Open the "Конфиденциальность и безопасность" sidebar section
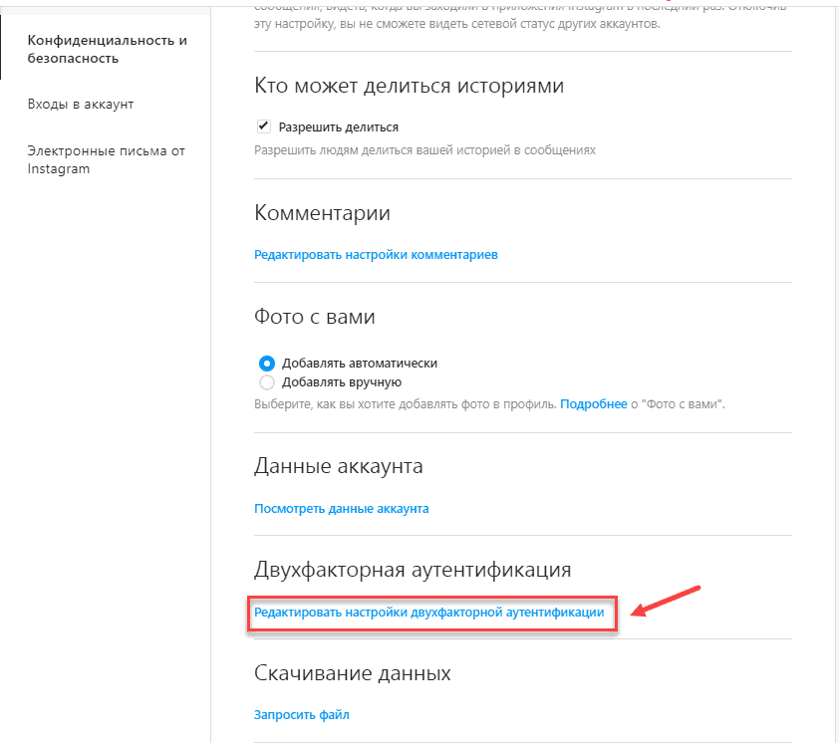Screen dimensions: 839x743 point(108,49)
